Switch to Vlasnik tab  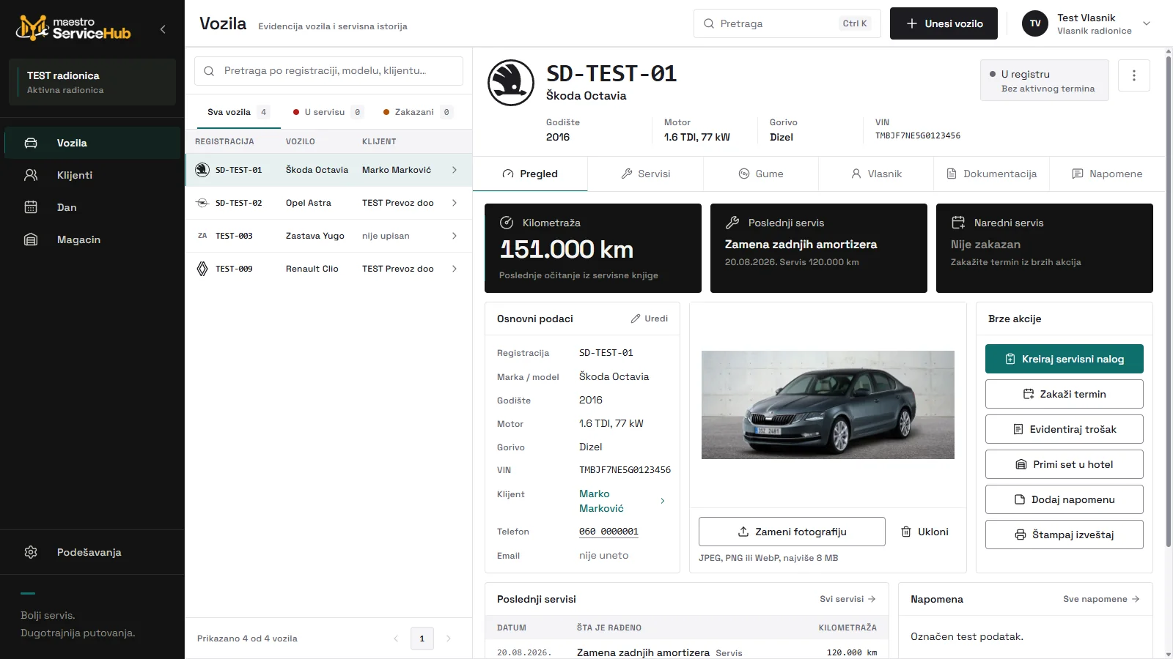click(876, 174)
